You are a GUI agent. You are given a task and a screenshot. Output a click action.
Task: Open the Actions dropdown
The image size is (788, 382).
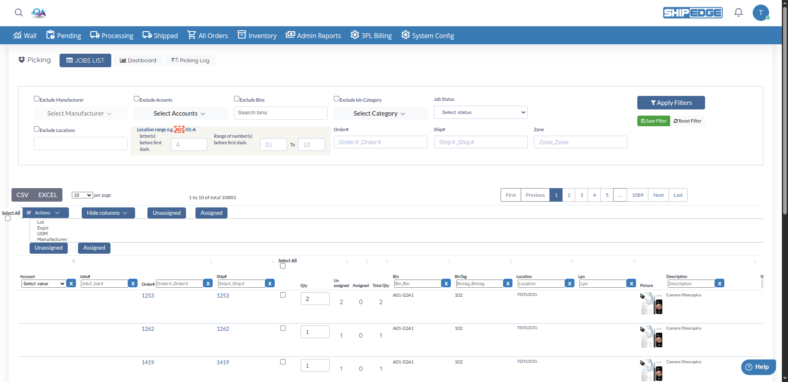point(46,213)
